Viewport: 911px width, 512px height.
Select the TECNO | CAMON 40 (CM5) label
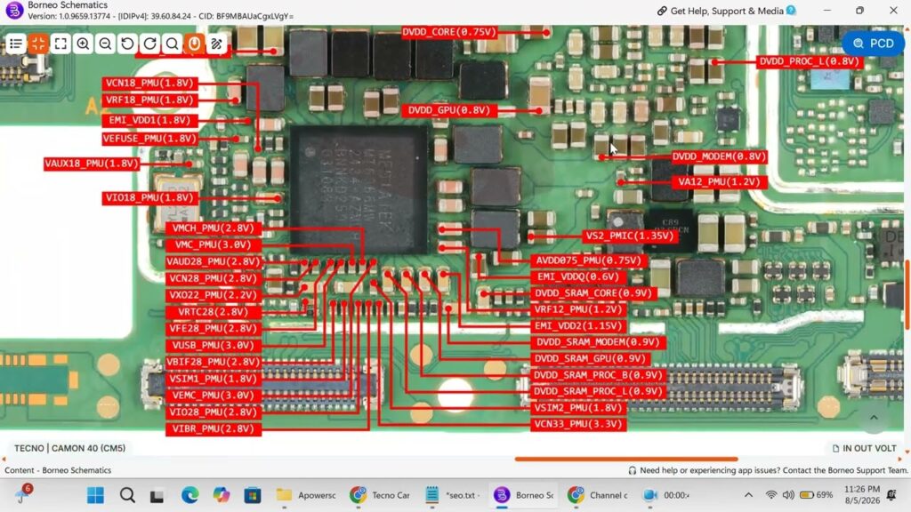[69, 448]
